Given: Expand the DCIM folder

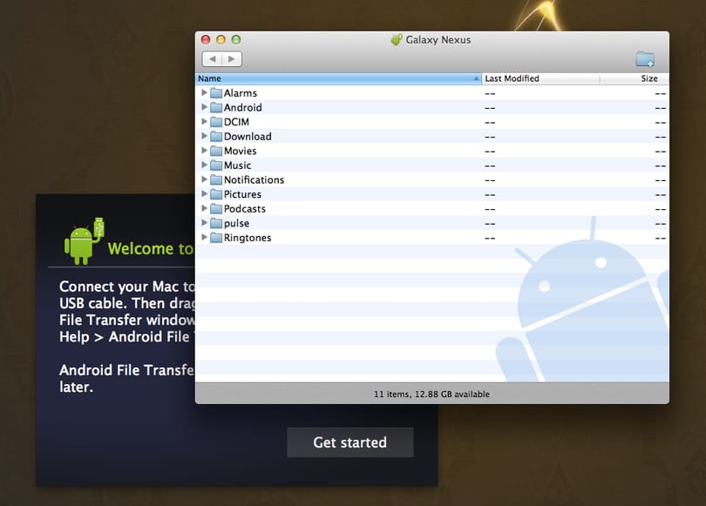Looking at the screenshot, I should pyautogui.click(x=204, y=121).
